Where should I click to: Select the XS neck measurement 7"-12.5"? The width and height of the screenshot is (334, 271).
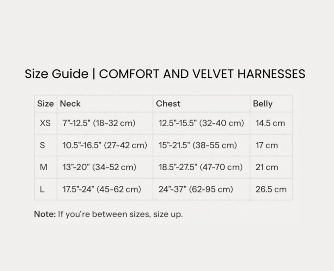point(99,123)
